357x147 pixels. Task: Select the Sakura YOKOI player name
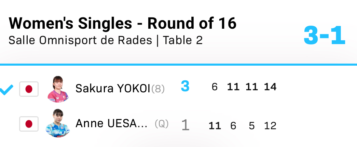(x=113, y=89)
